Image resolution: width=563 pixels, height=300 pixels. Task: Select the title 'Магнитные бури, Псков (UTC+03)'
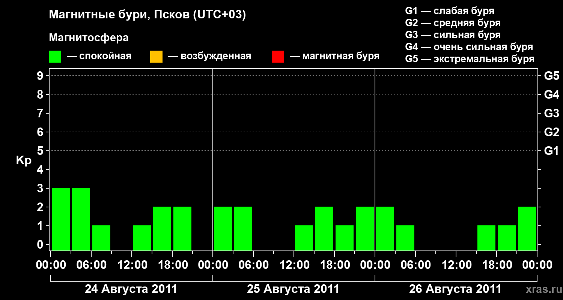coord(148,15)
